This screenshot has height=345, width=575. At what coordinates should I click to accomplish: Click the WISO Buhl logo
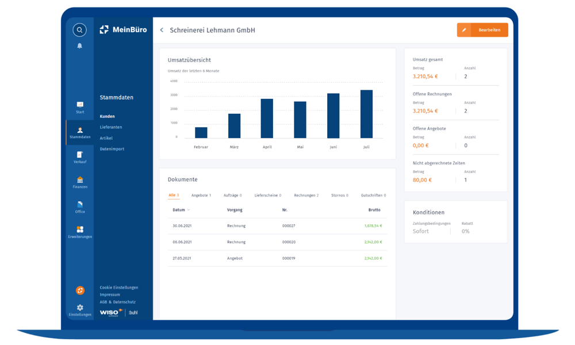pyautogui.click(x=119, y=312)
